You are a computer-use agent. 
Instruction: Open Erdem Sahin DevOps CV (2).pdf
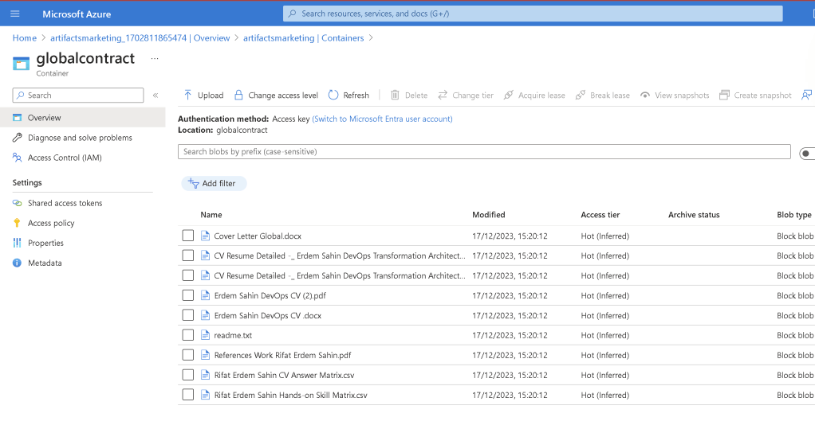tap(270, 295)
